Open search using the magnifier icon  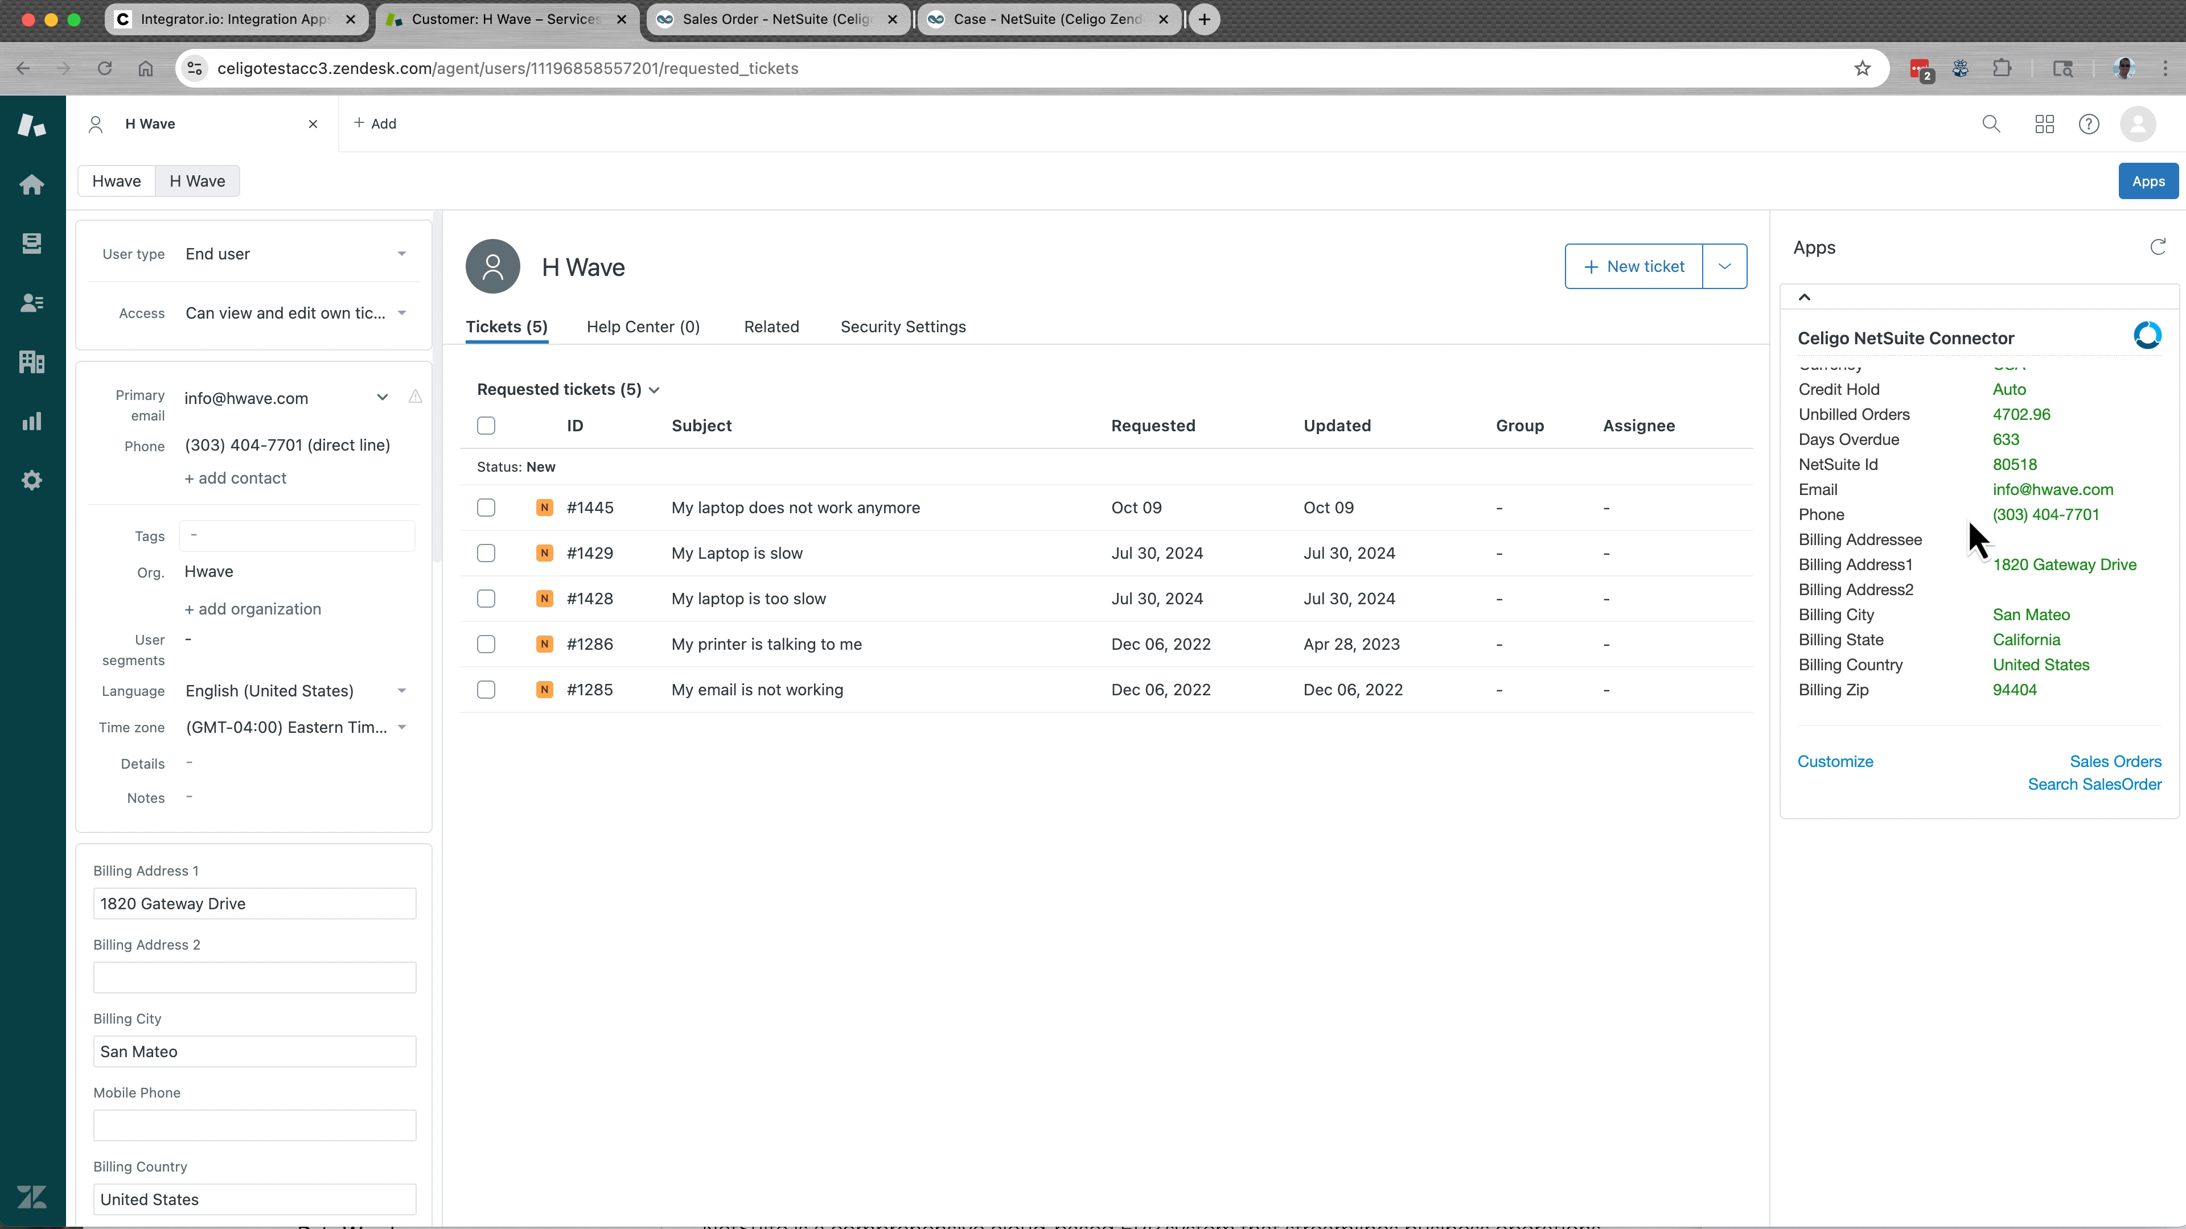(1992, 124)
